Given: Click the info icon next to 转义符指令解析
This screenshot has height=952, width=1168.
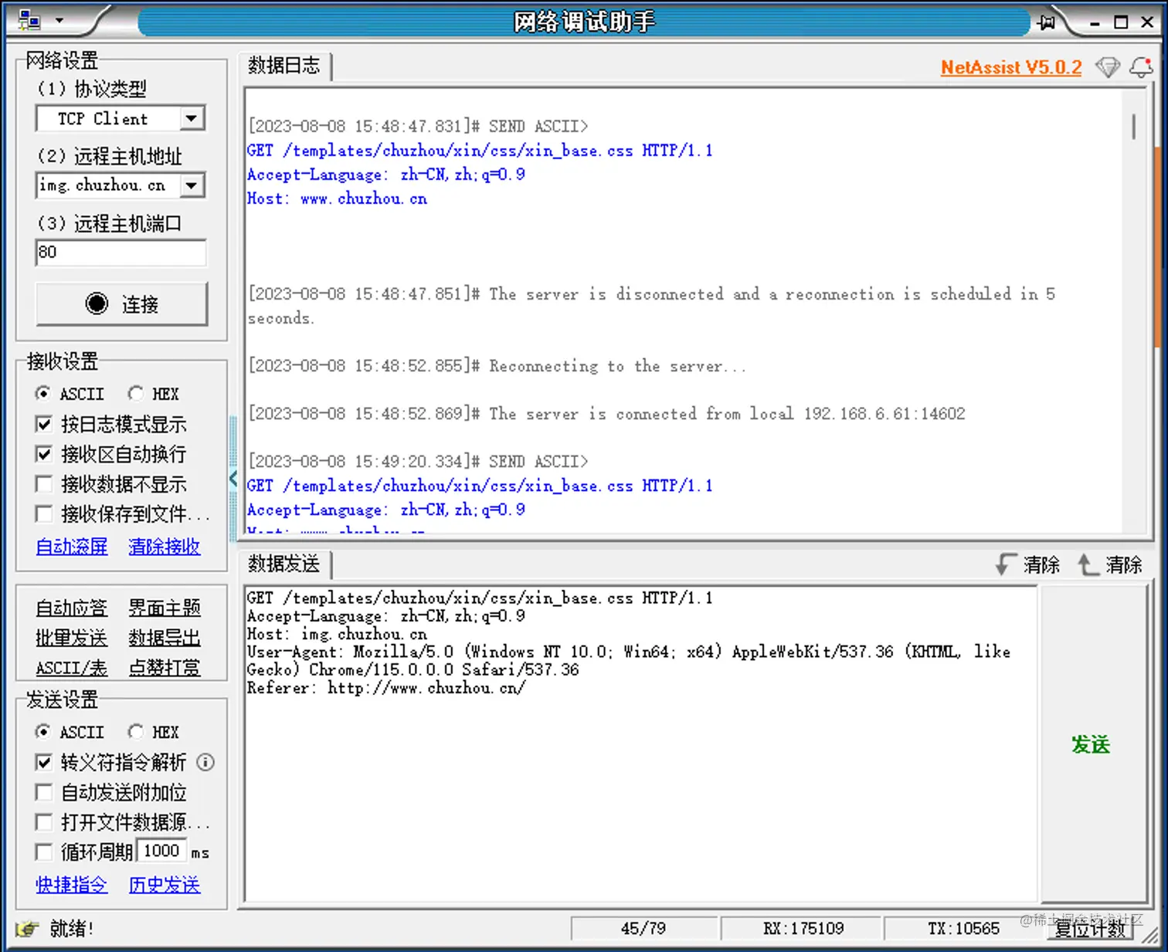Looking at the screenshot, I should 205,763.
